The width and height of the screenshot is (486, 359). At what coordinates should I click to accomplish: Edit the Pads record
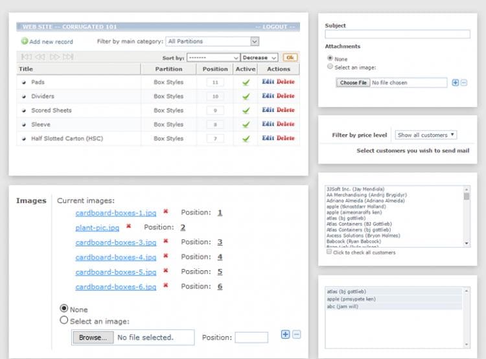pos(268,82)
